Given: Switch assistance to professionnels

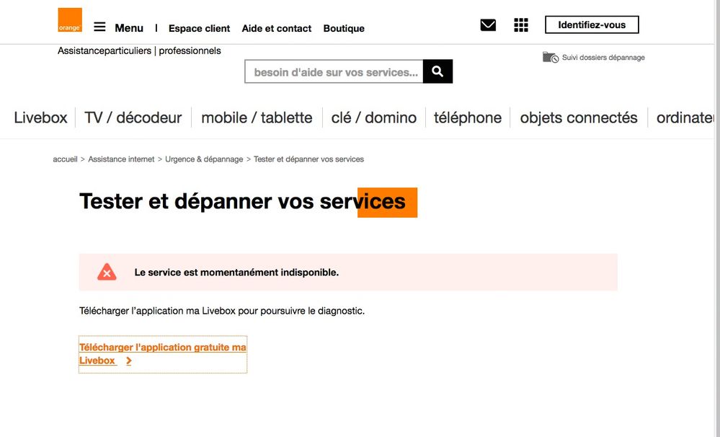Looking at the screenshot, I should 191,50.
